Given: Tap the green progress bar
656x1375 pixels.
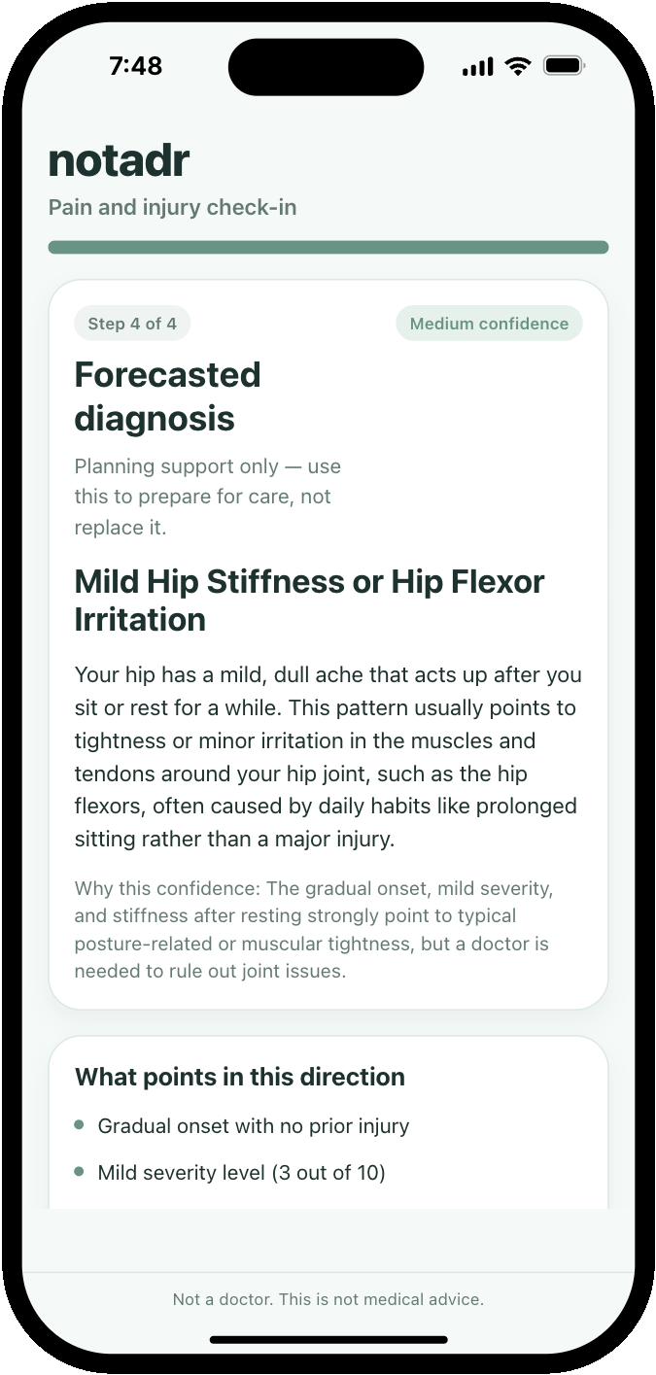Looking at the screenshot, I should (328, 247).
